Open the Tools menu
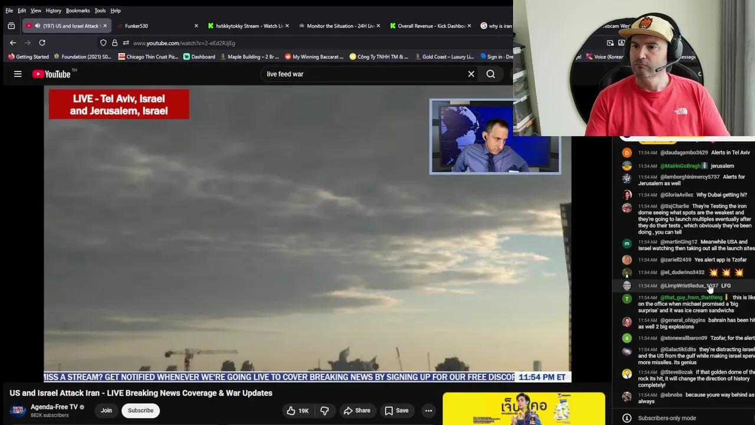 [x=100, y=11]
